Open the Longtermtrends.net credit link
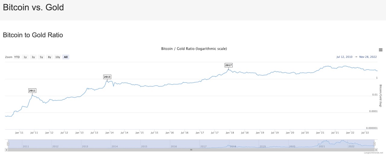Screen dimensions: 386x155 (x=373, y=153)
